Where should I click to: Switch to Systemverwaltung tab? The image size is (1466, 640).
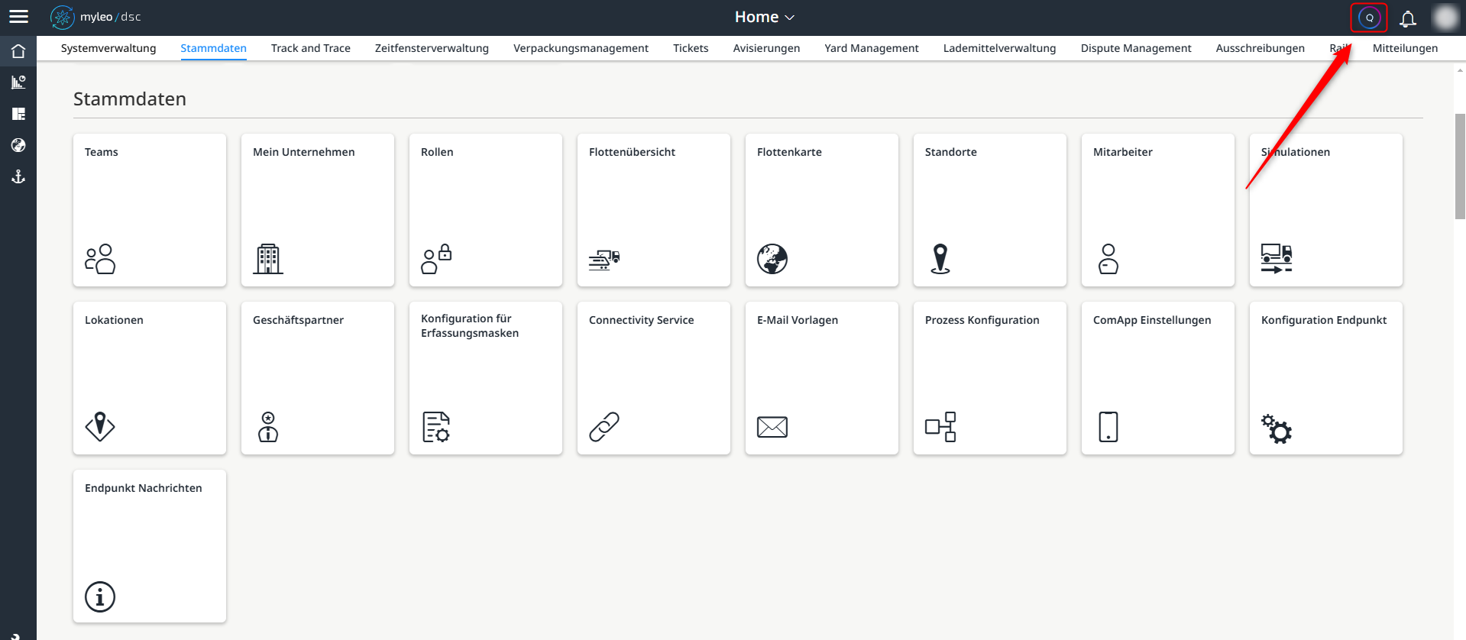pos(108,48)
